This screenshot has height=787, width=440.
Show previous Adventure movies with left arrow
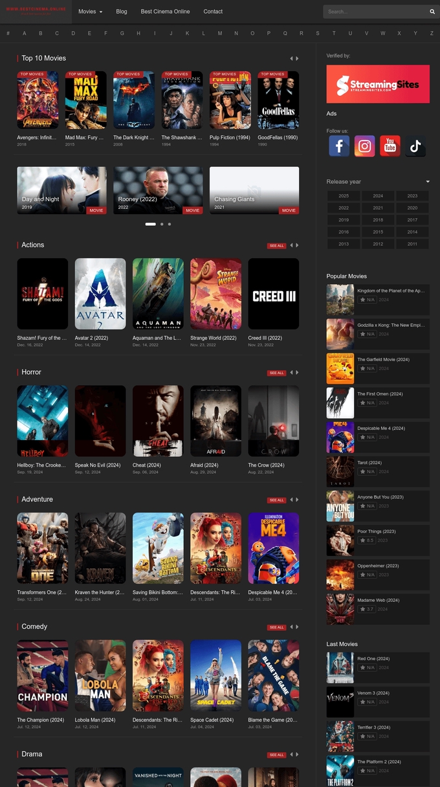pyautogui.click(x=291, y=500)
